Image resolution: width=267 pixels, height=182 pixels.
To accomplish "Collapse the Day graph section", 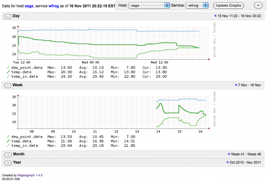I will pos(8,16).
